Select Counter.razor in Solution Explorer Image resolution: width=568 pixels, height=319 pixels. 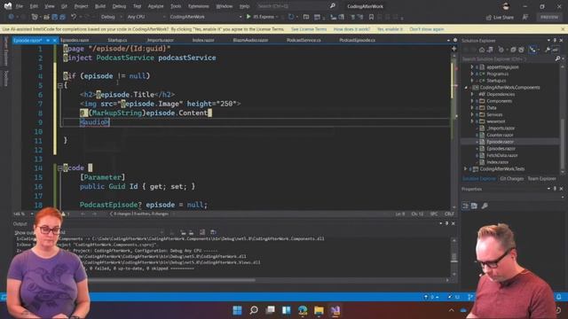[500, 135]
